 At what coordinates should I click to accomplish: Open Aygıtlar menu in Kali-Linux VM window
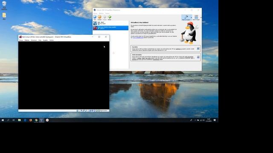pyautogui.click(x=45, y=40)
